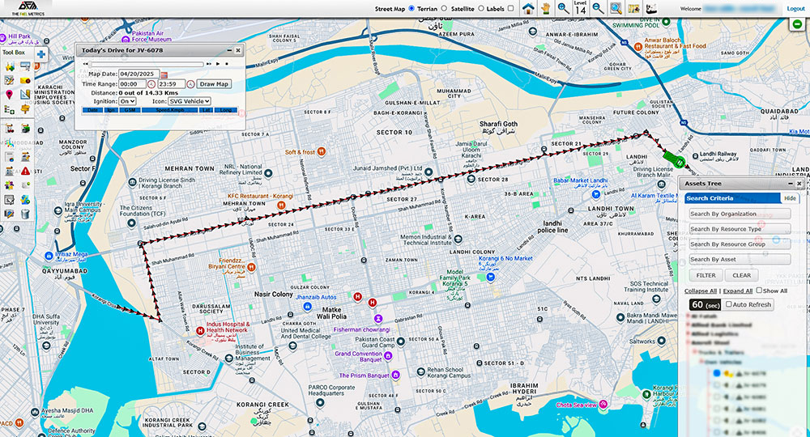Screen dimensions: 810x437
Task: Click the zoom out magnifier icon
Action: 598,8
